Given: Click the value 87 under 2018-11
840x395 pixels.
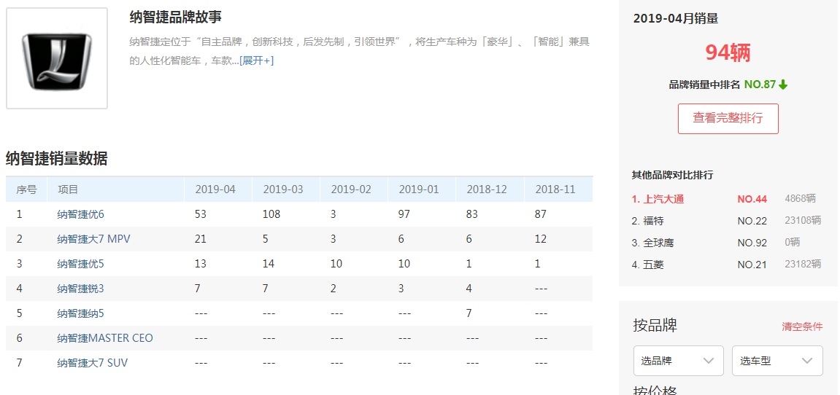Looking at the screenshot, I should [541, 214].
